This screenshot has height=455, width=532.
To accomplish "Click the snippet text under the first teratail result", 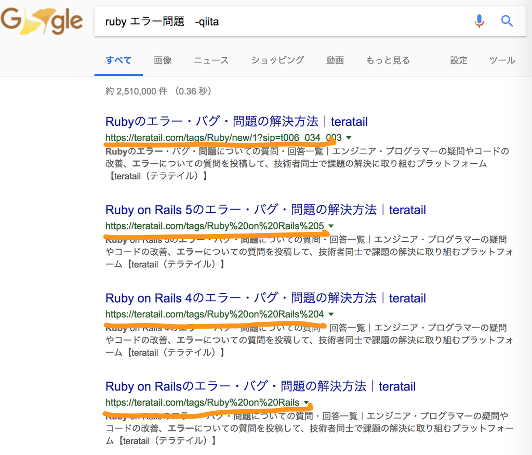I will tap(308, 163).
